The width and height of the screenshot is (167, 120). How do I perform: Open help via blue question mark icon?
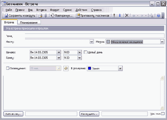pos(159,16)
